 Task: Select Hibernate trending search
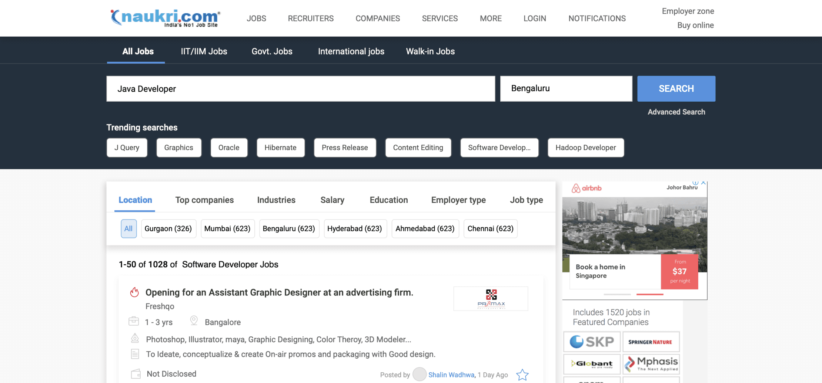(281, 148)
